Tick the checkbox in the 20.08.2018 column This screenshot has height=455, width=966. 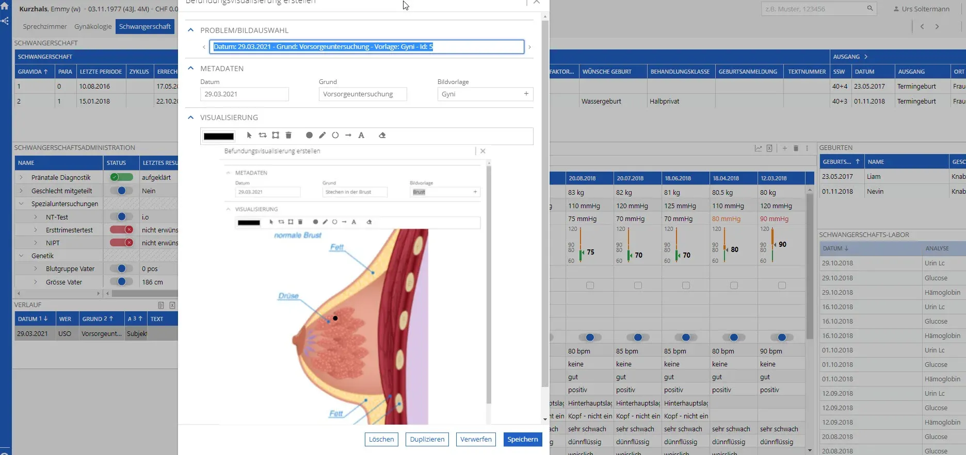(590, 285)
